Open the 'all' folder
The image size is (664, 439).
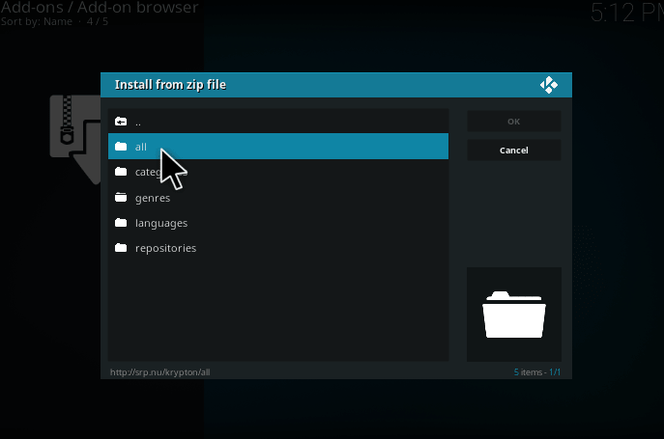click(x=278, y=147)
